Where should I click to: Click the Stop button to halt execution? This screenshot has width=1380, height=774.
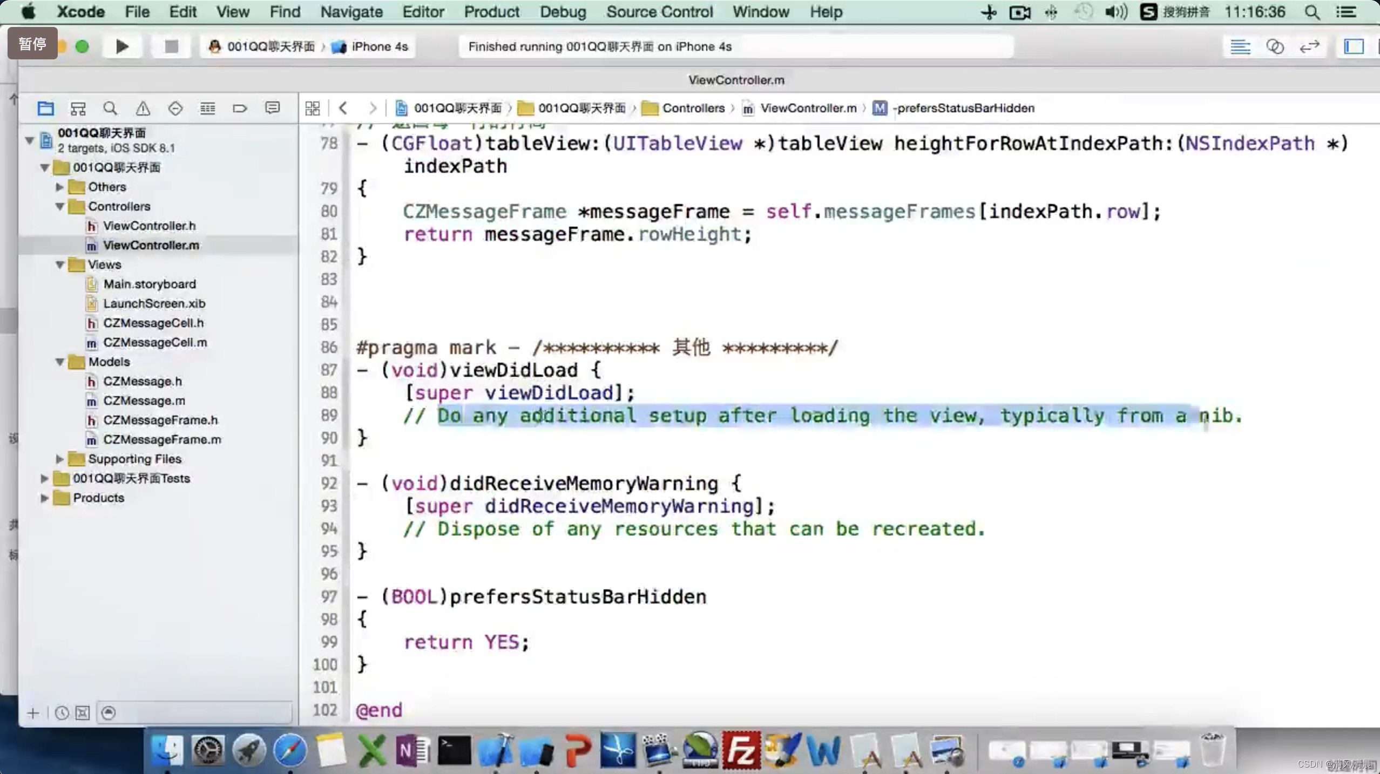[x=171, y=45]
